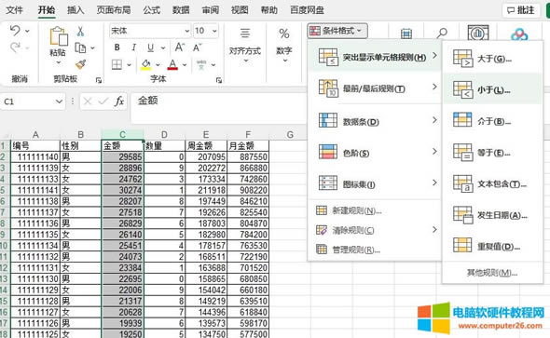
Task: Select 大于 greater than rule
Action: (492, 59)
